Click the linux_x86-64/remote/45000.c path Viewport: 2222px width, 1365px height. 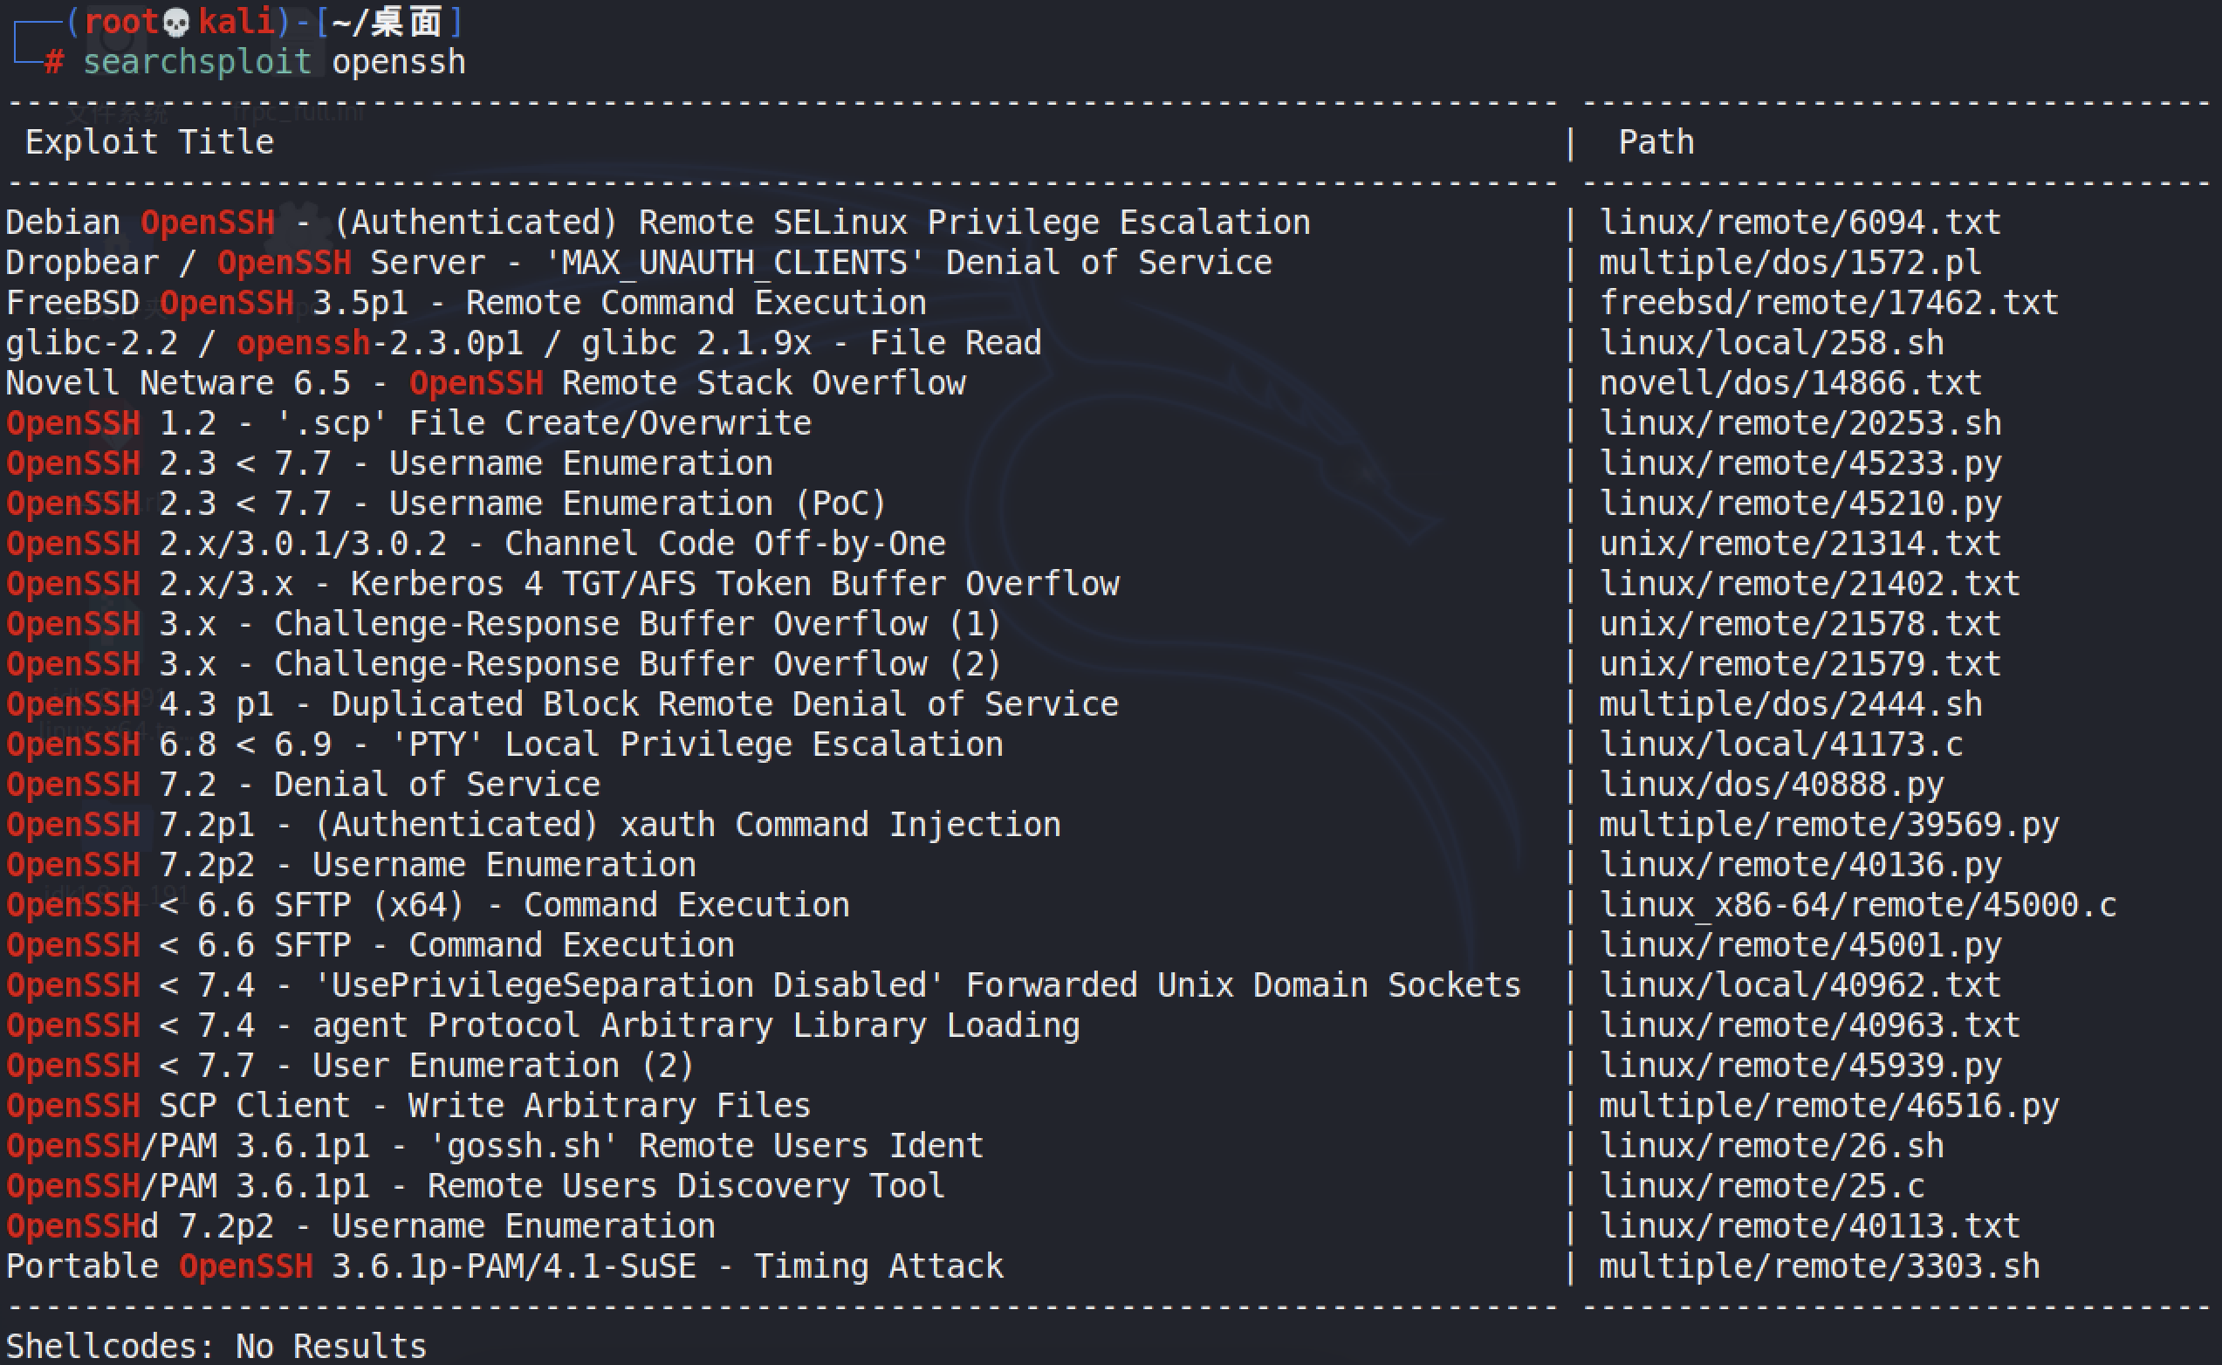[x=1856, y=905]
